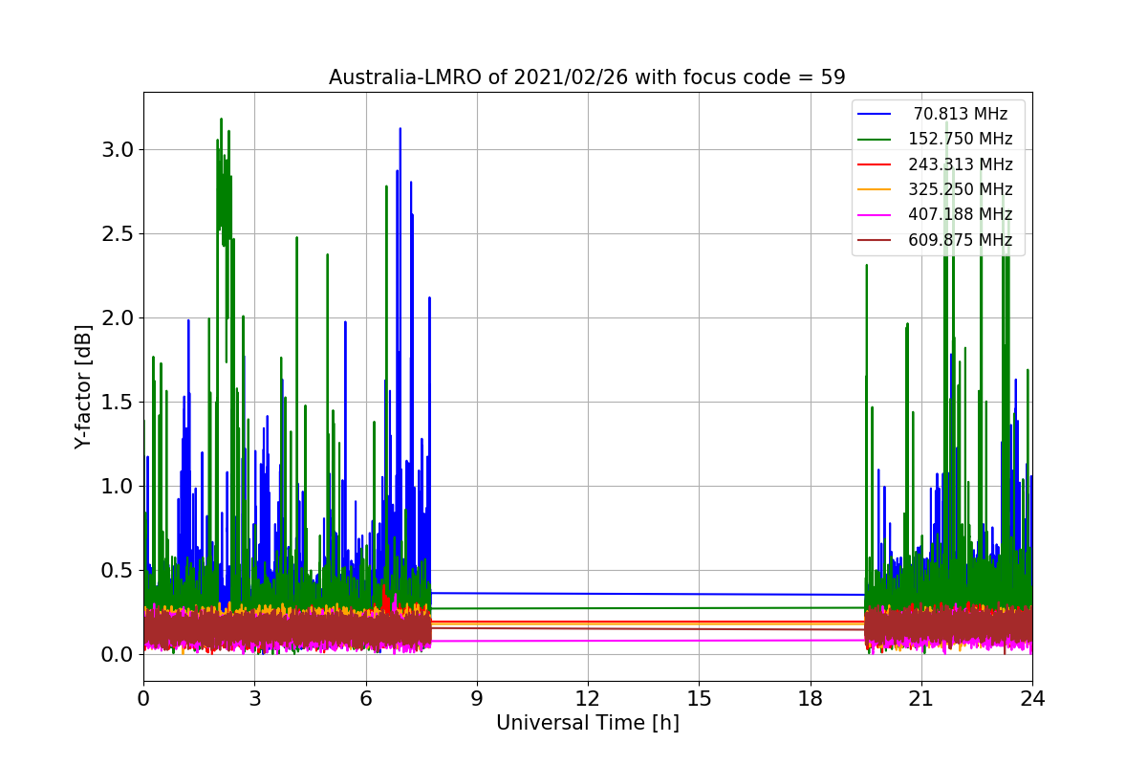Click the y-axis tick label 2.5

pyautogui.click(x=119, y=234)
